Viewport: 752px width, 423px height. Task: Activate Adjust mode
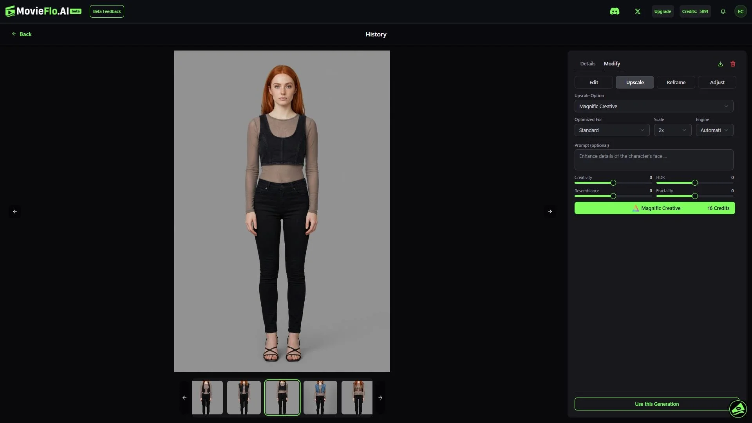[717, 82]
